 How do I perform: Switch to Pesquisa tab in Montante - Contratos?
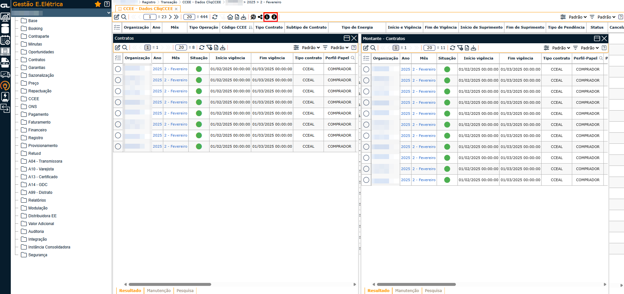point(433,290)
